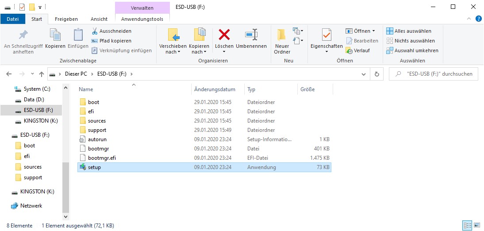The width and height of the screenshot is (484, 231).
Task: Click the quick access properties checkmark icon
Action: coord(22,7)
